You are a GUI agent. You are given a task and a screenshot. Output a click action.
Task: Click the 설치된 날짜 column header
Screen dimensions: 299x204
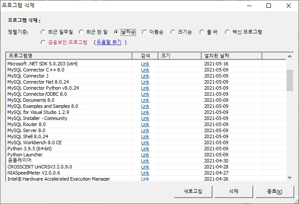[231, 56]
